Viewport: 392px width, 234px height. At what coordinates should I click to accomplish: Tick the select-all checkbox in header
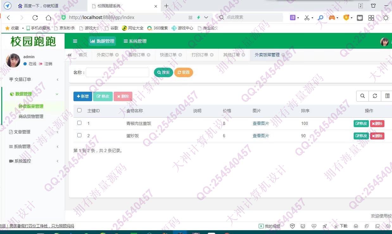[79, 110]
